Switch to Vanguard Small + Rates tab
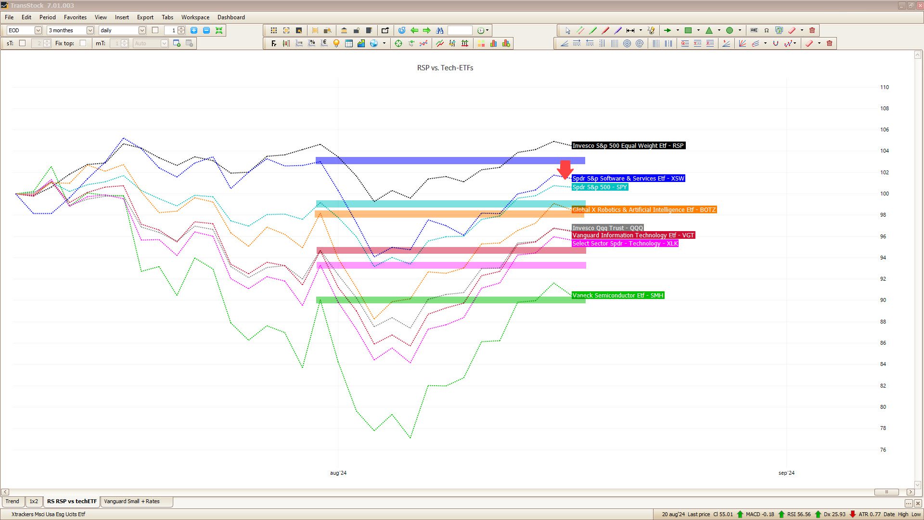 click(x=132, y=501)
